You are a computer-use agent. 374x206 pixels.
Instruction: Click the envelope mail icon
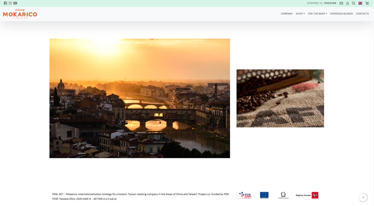(x=341, y=3)
